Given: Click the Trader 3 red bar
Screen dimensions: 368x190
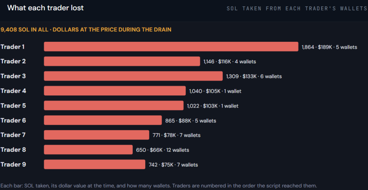Looking at the screenshot, I should (x=133, y=76).
